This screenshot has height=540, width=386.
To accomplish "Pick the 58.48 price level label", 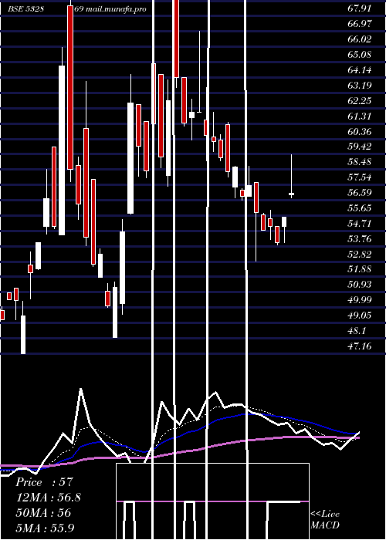I will click(360, 162).
